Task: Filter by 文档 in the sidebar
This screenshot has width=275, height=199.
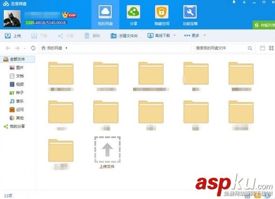Action: 17,76
